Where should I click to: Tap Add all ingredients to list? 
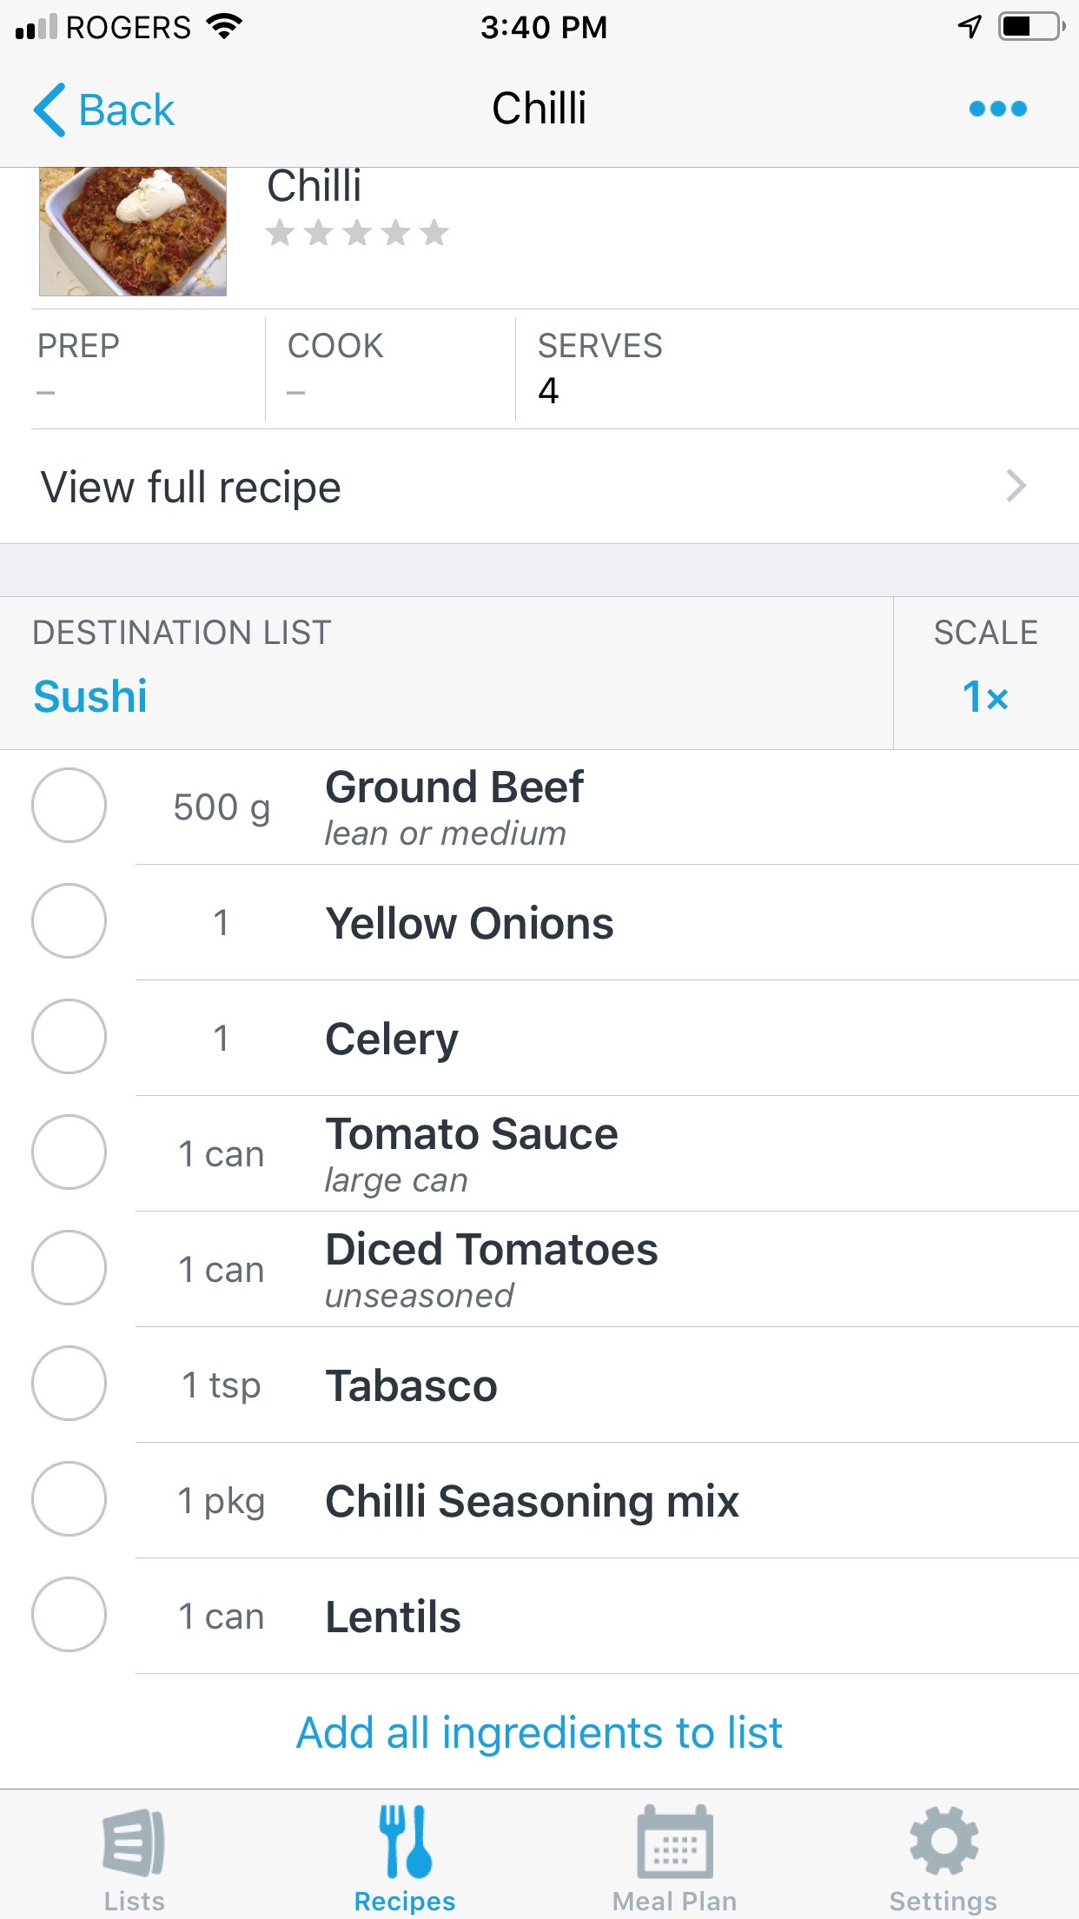point(539,1732)
